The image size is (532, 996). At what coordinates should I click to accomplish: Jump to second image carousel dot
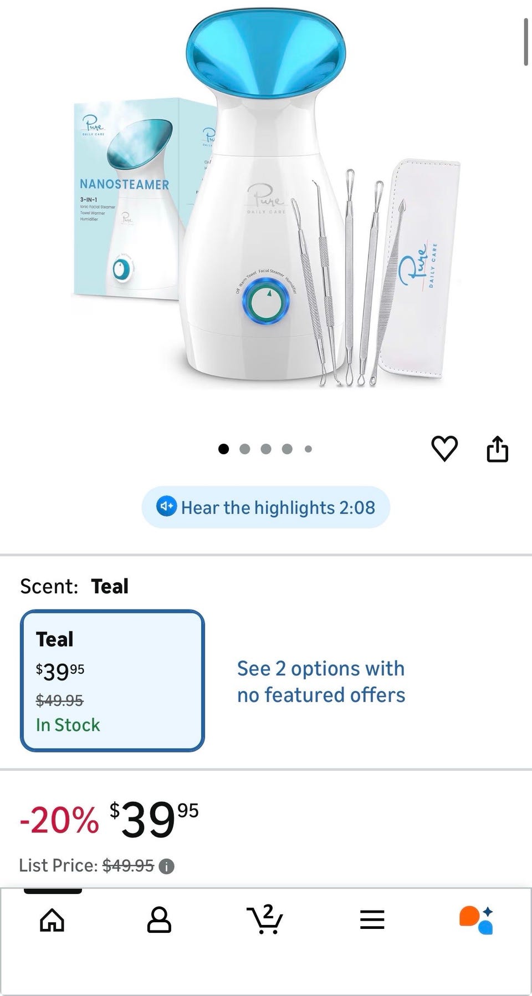click(x=244, y=449)
